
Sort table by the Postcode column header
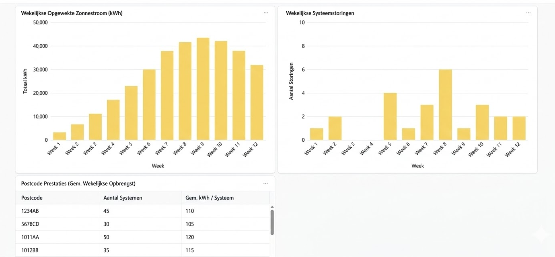[x=32, y=198]
